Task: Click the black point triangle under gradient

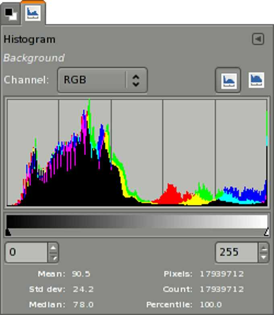Action: click(x=8, y=232)
